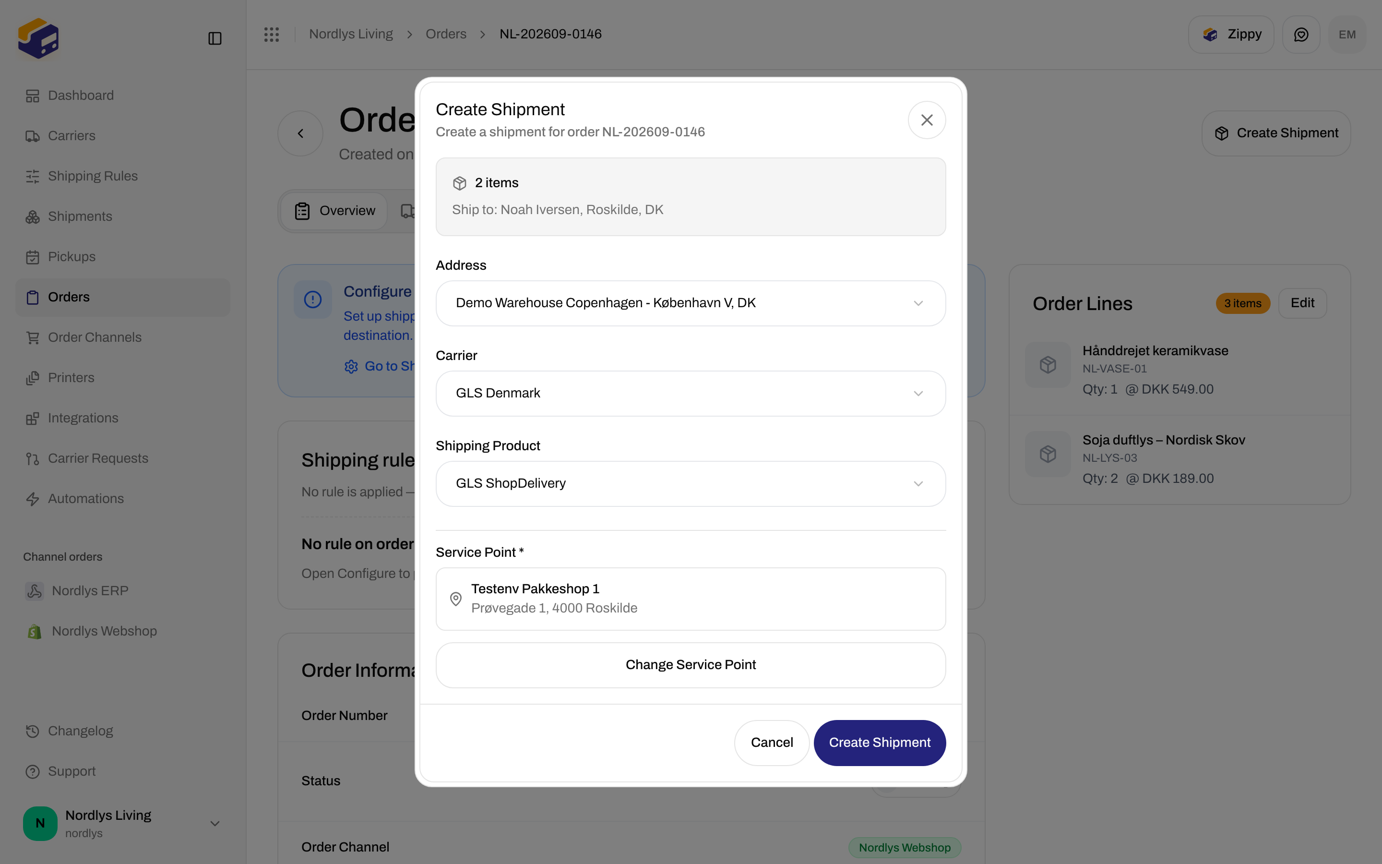Open the chat feedback icon
Screen dimensions: 1382x864
pyautogui.click(x=1301, y=34)
